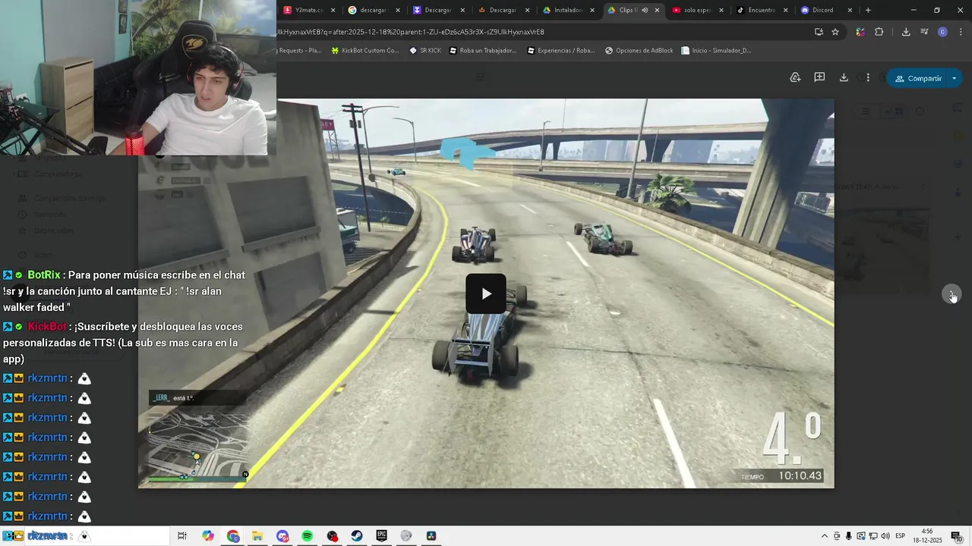
Task: Open Epic Games Launcher from the taskbar
Action: coord(381,536)
